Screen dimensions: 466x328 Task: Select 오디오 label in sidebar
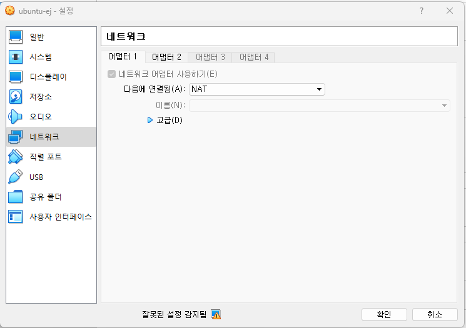[41, 117]
